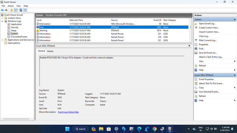
Task: Click the console tree horizontal scrollbar
Action: tap(16, 119)
